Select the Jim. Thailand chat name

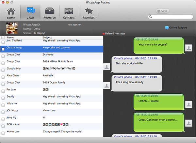click(14, 40)
